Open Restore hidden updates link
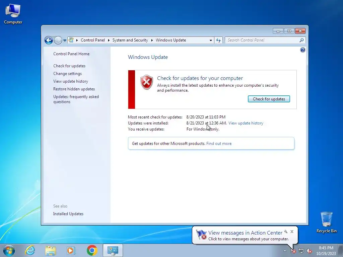The image size is (343, 257). (74, 89)
